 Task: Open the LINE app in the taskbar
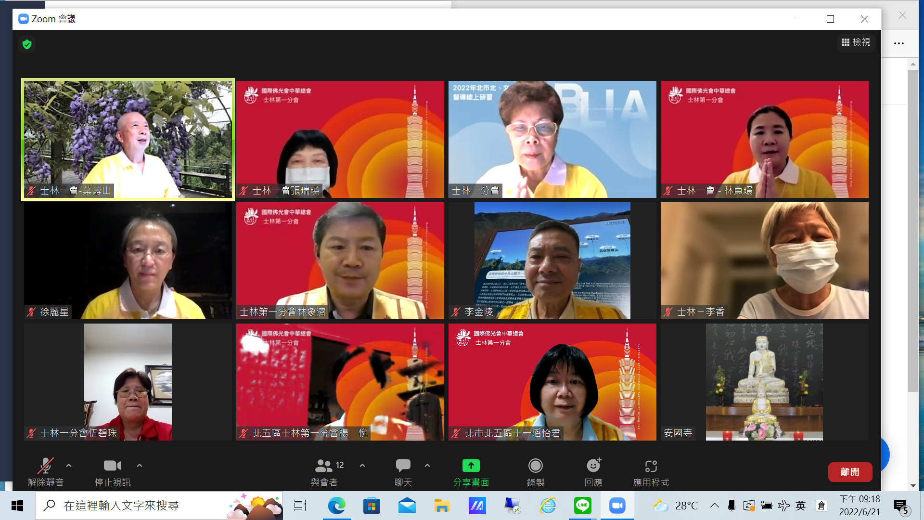[582, 506]
